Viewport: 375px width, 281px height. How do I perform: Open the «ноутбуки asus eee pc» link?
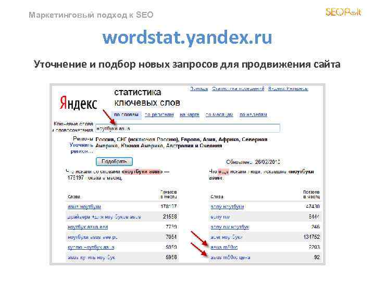click(92, 237)
